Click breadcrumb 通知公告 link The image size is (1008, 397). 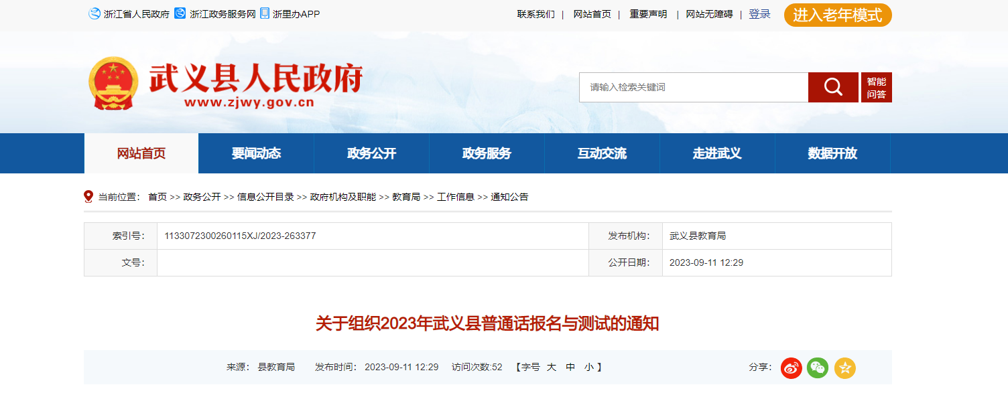click(x=509, y=197)
